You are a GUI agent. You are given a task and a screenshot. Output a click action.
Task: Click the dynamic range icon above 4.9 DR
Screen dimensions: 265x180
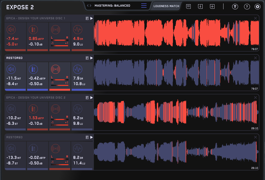[78, 30]
